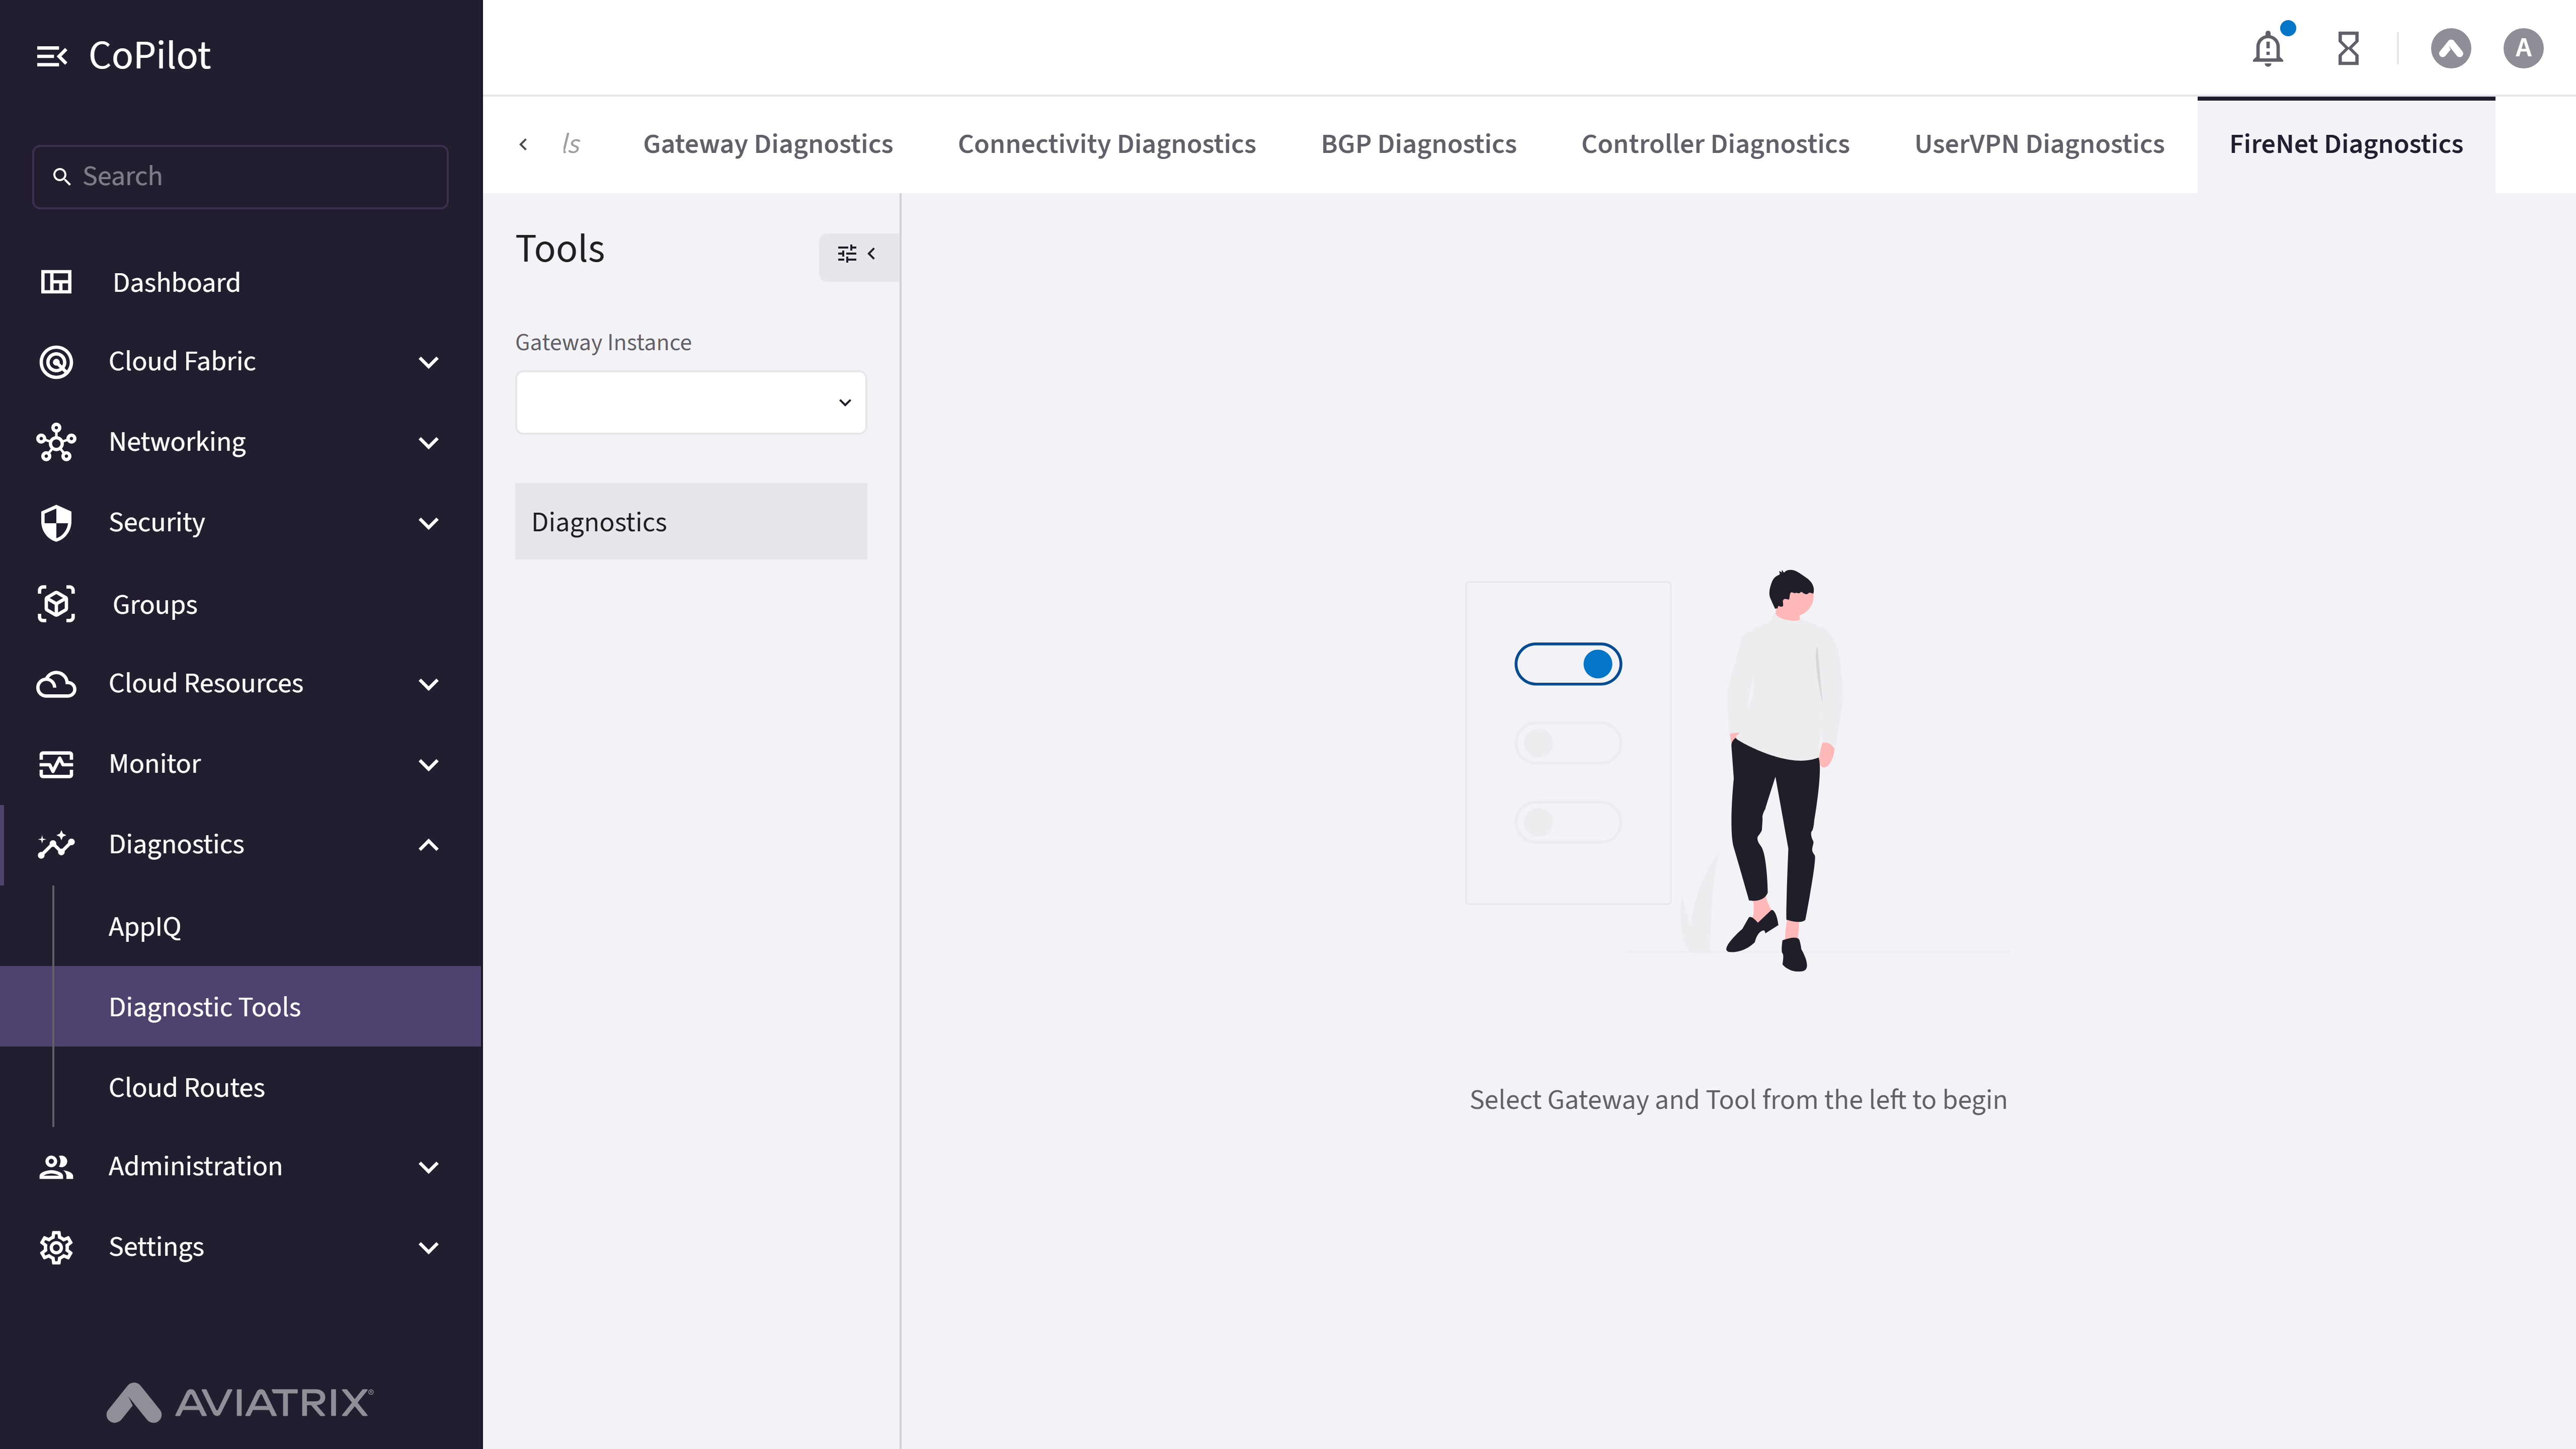Select Diagnostic Tools in sidebar
This screenshot has height=1449, width=2576.
click(x=241, y=1007)
